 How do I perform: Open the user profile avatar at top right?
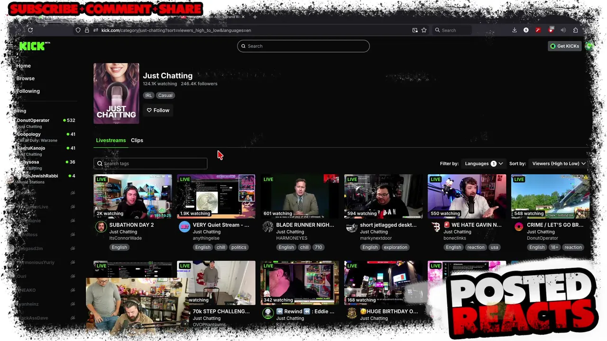pos(589,46)
